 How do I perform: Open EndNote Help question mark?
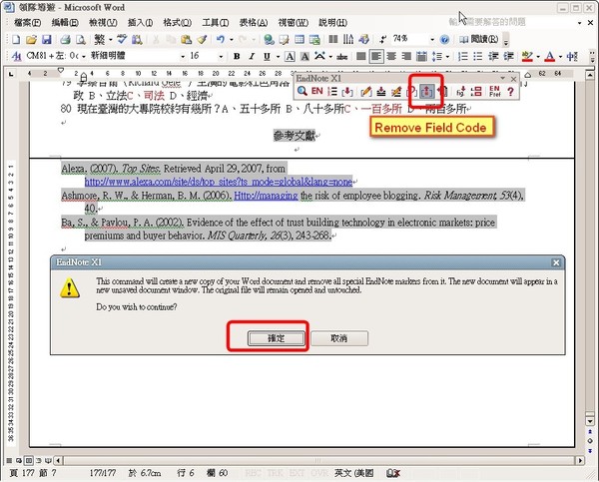click(511, 91)
